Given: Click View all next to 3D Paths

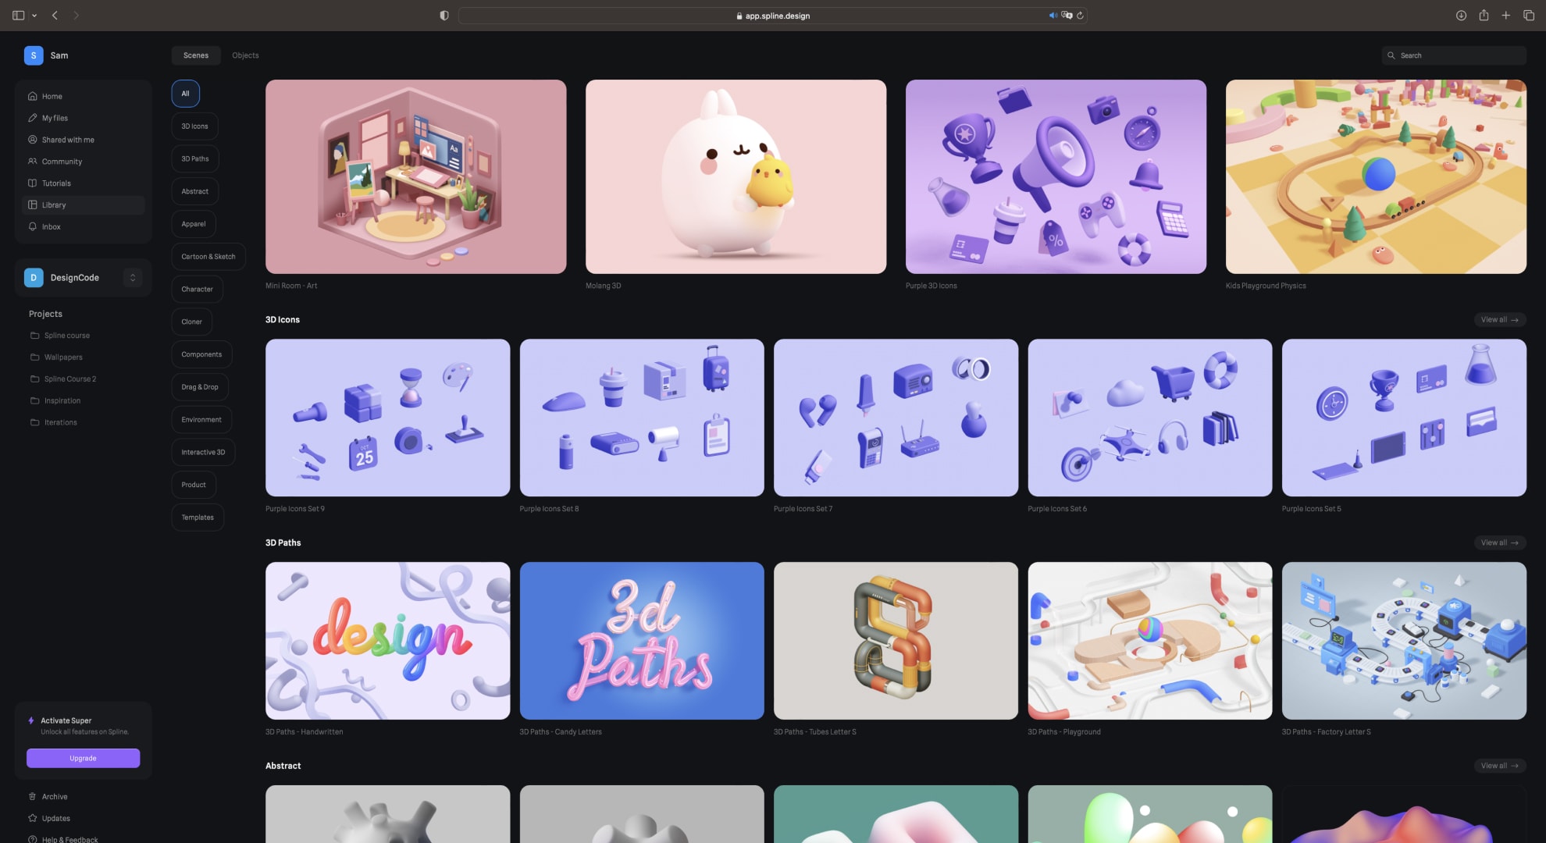Looking at the screenshot, I should point(1498,542).
